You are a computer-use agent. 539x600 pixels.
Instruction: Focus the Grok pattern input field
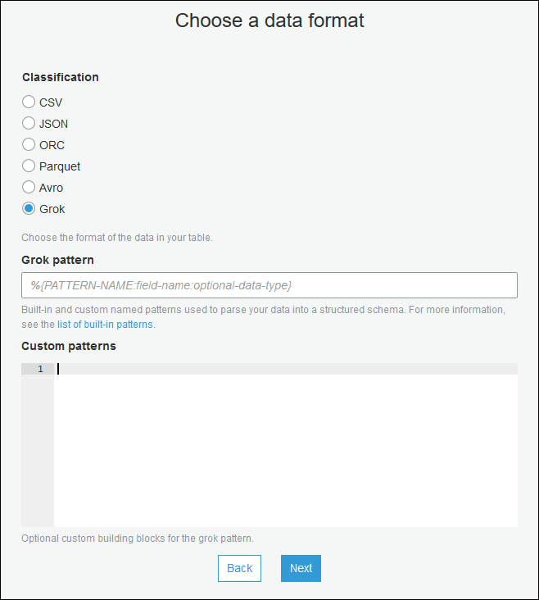269,285
